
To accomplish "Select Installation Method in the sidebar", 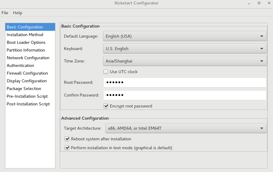I will point(25,35).
